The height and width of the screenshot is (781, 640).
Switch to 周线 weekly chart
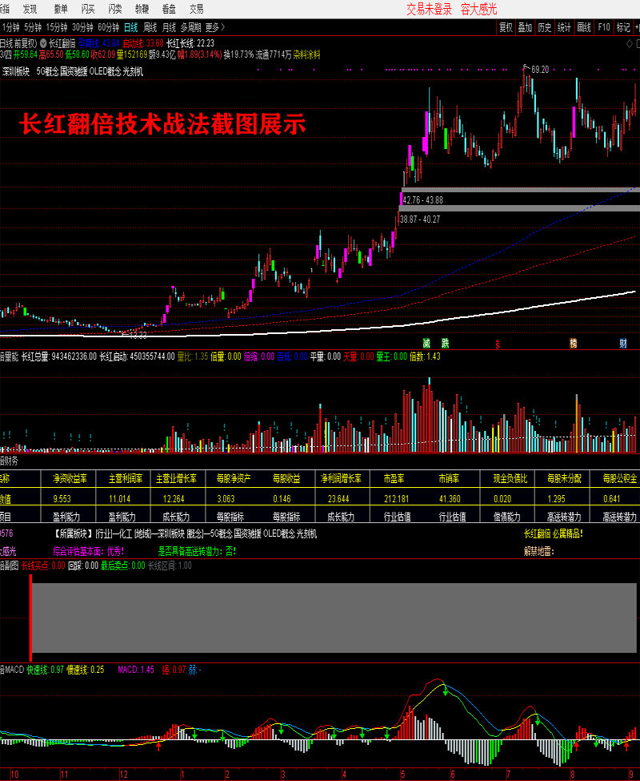(150, 27)
